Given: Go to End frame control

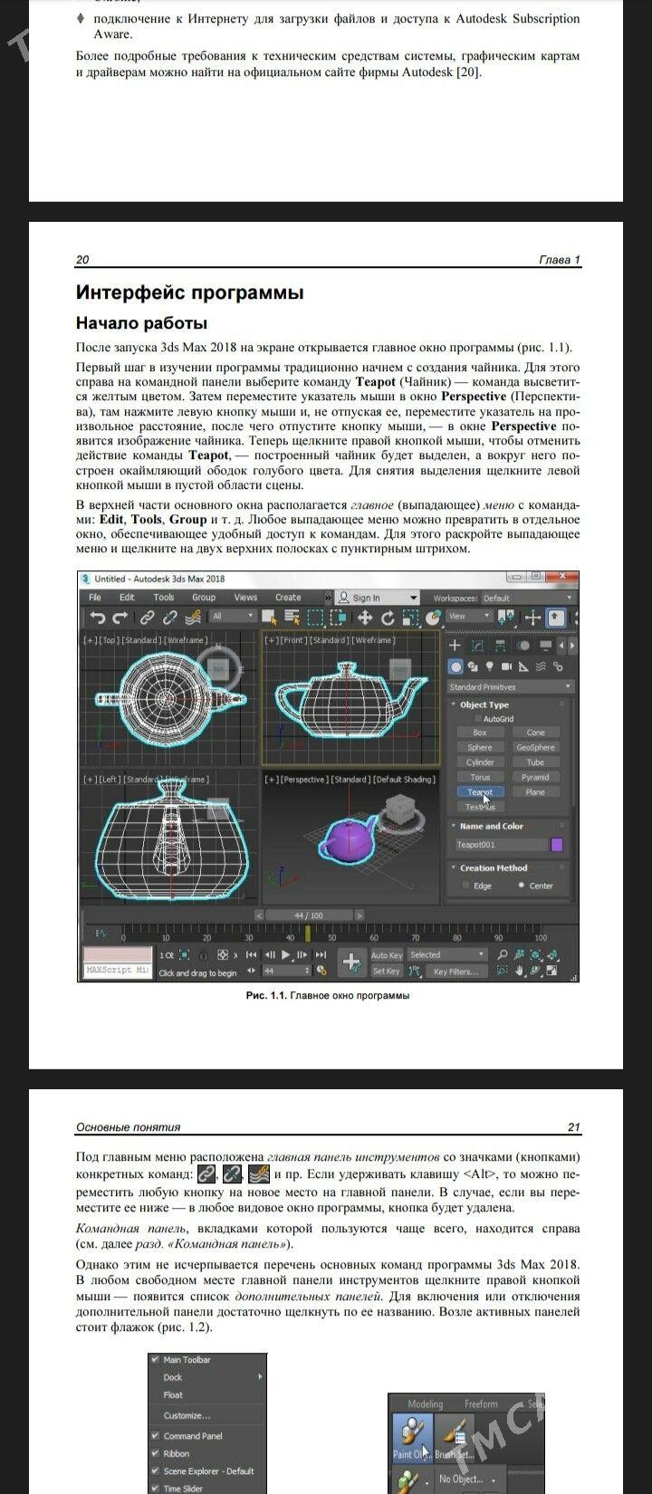Looking at the screenshot, I should tap(321, 954).
